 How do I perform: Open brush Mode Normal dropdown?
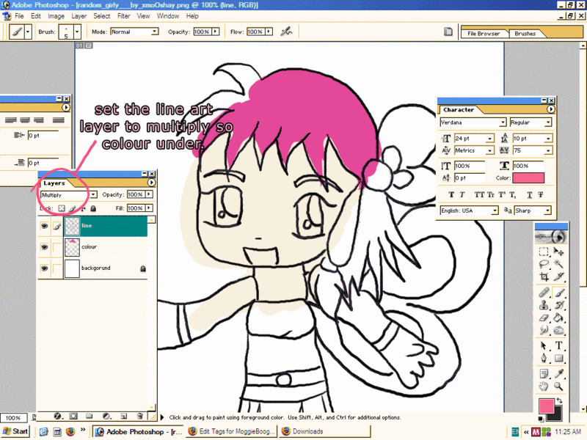(155, 32)
